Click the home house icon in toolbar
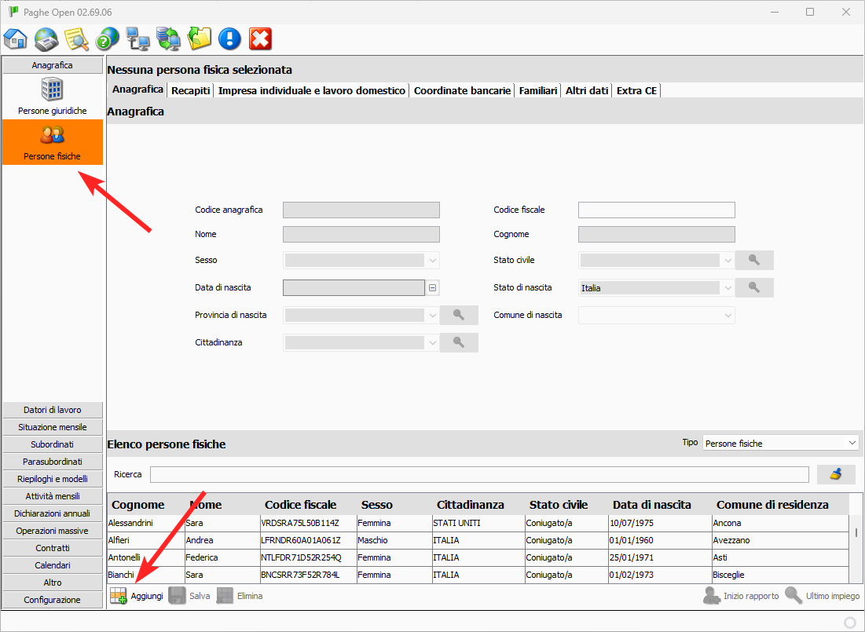Image resolution: width=865 pixels, height=632 pixels. point(16,38)
